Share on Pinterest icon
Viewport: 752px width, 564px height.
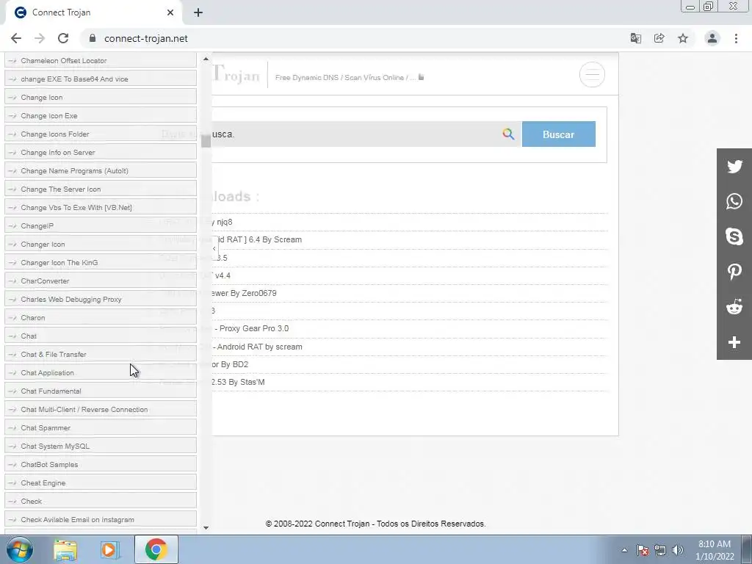point(734,272)
